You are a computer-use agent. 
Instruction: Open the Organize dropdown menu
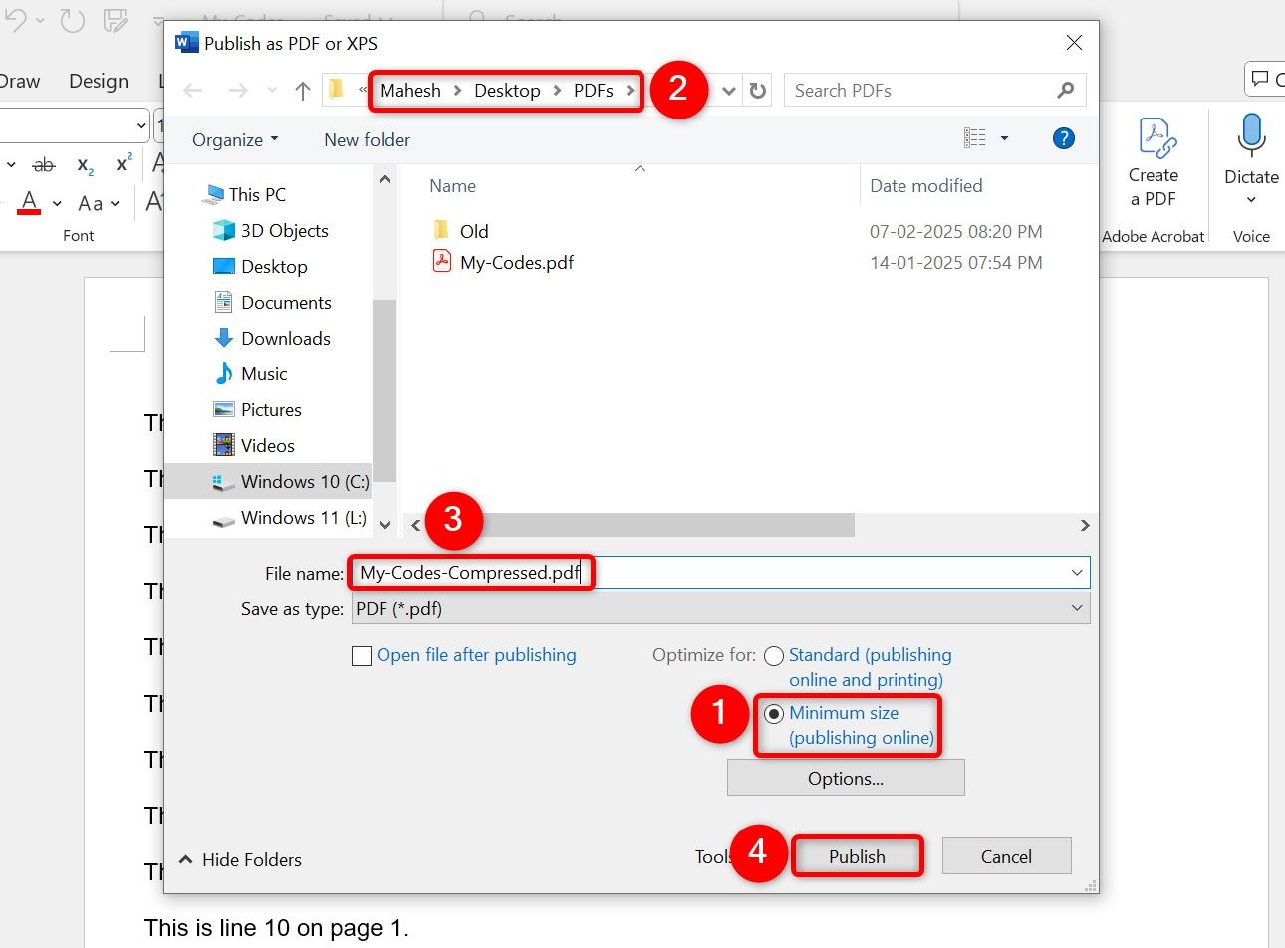(233, 140)
